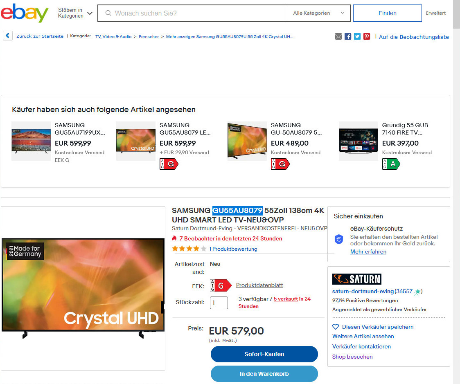Screen dimensions: 460x384
Task: Click the eBay logo
Action: [24, 13]
